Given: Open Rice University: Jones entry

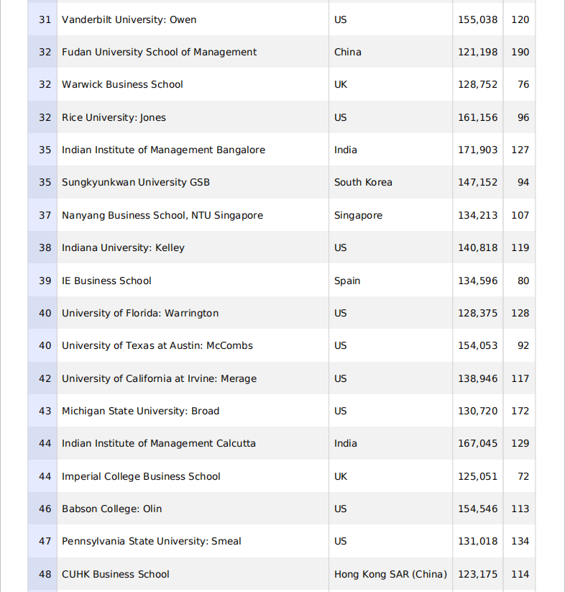Looking at the screenshot, I should (114, 117).
